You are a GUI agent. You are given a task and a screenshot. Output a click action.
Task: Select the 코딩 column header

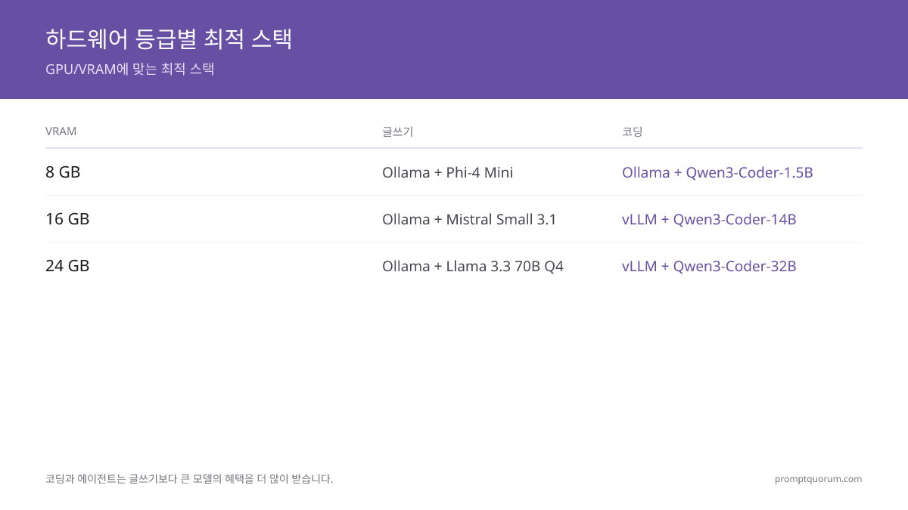[632, 131]
